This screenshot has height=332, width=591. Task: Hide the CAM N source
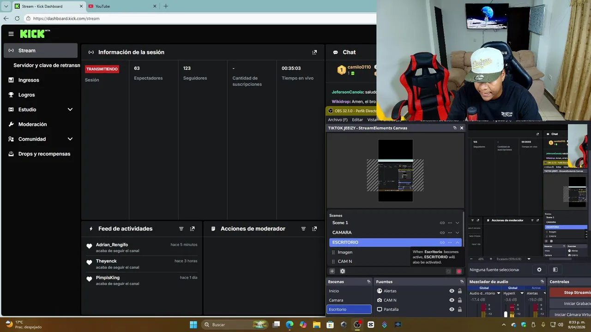pos(452,300)
